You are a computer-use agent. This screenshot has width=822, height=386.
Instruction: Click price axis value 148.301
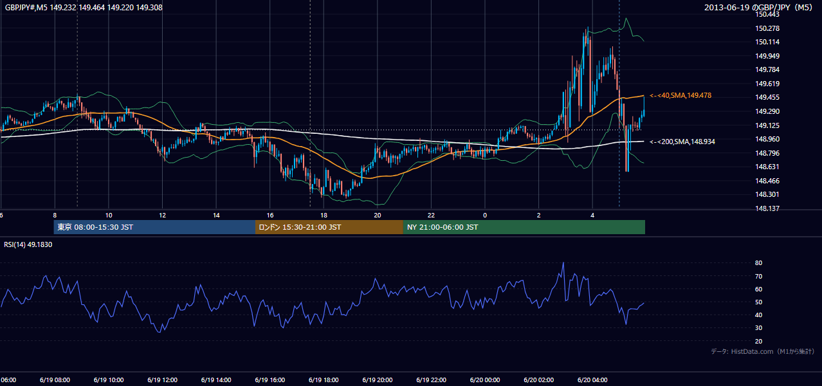point(767,194)
